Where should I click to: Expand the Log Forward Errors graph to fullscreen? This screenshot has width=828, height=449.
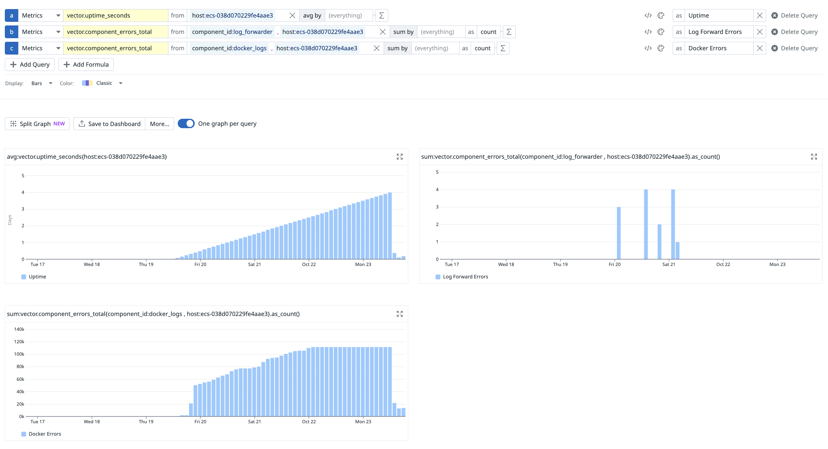814,157
